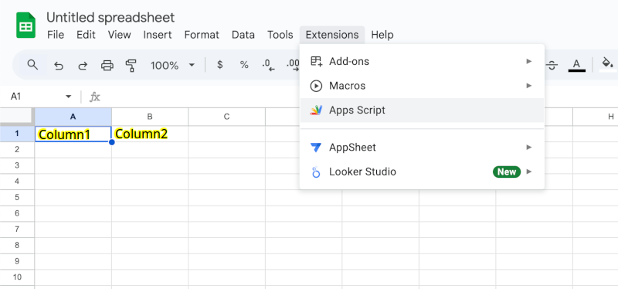This screenshot has height=289, width=618.
Task: Decrease decimal places
Action: pos(268,65)
